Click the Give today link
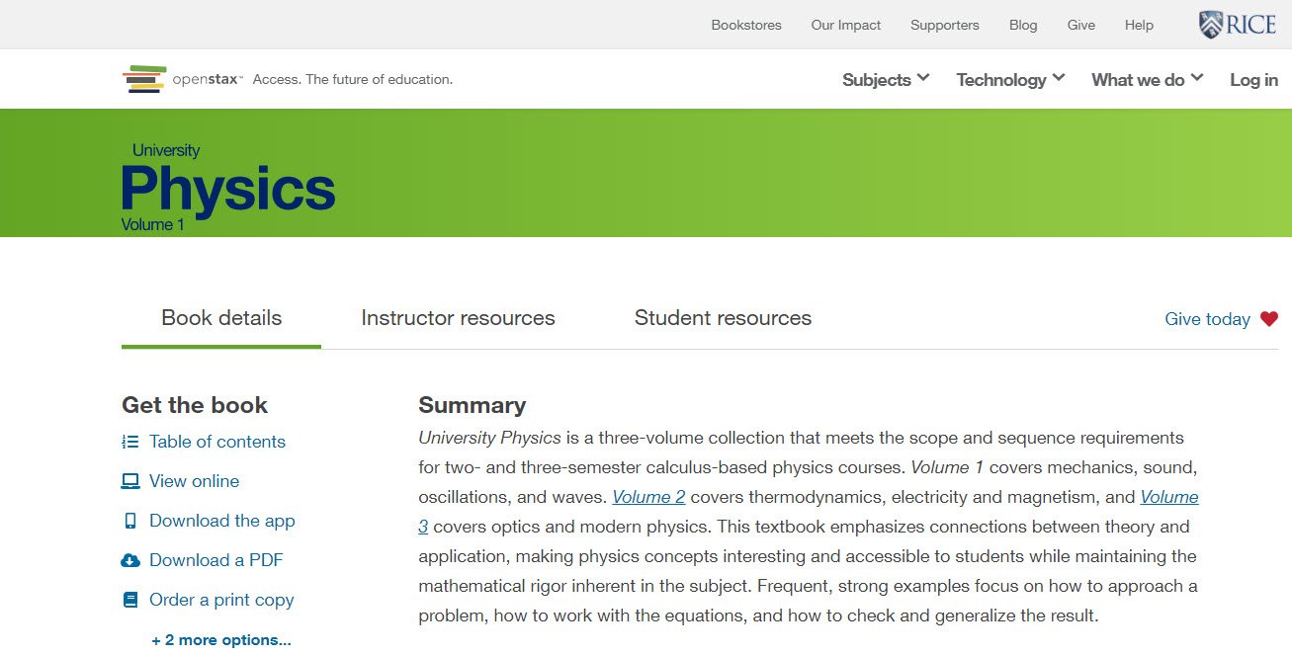The height and width of the screenshot is (656, 1292). (1207, 319)
